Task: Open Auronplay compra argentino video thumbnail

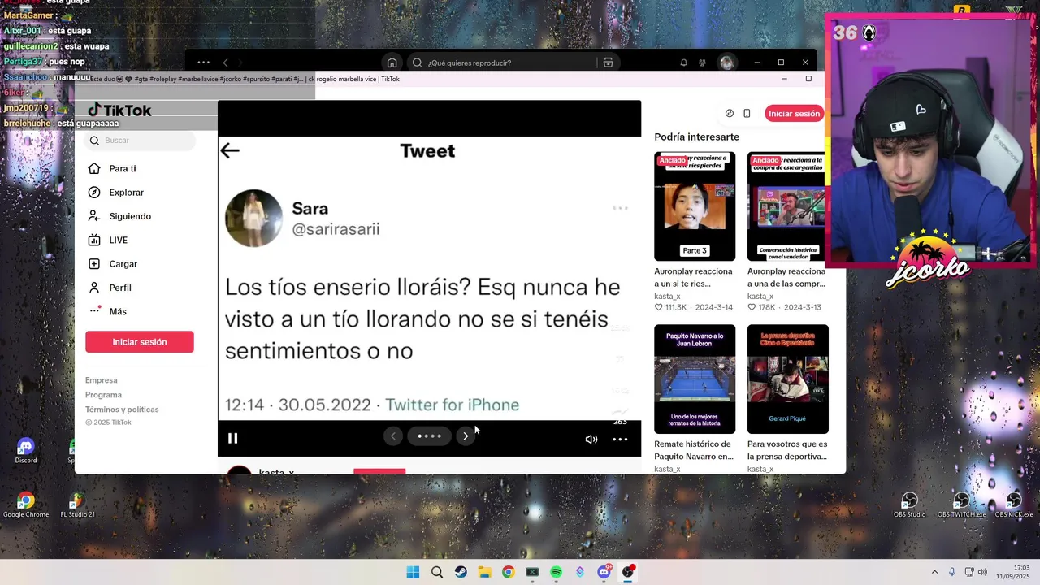Action: 788,206
